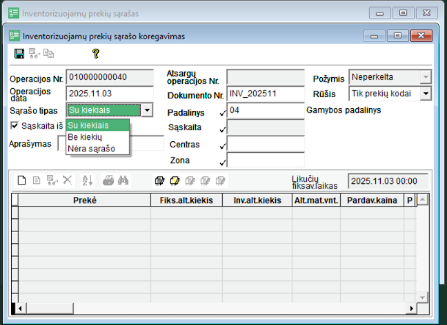
Task: Click the checkmark next to Padalinys
Action: click(x=222, y=113)
